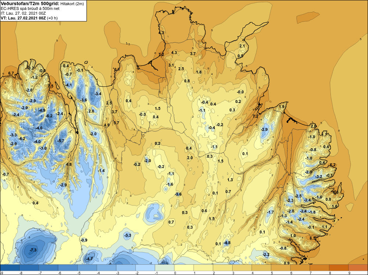Click the '6.7' temperature value

click(x=11, y=74)
